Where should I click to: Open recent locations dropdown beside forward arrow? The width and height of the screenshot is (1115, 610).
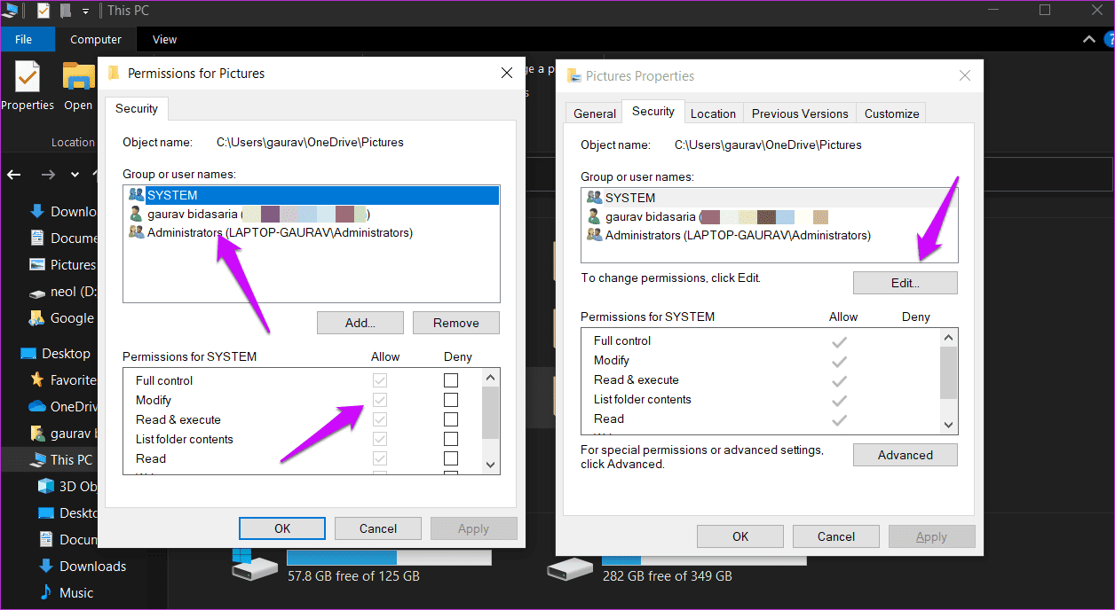[x=75, y=174]
